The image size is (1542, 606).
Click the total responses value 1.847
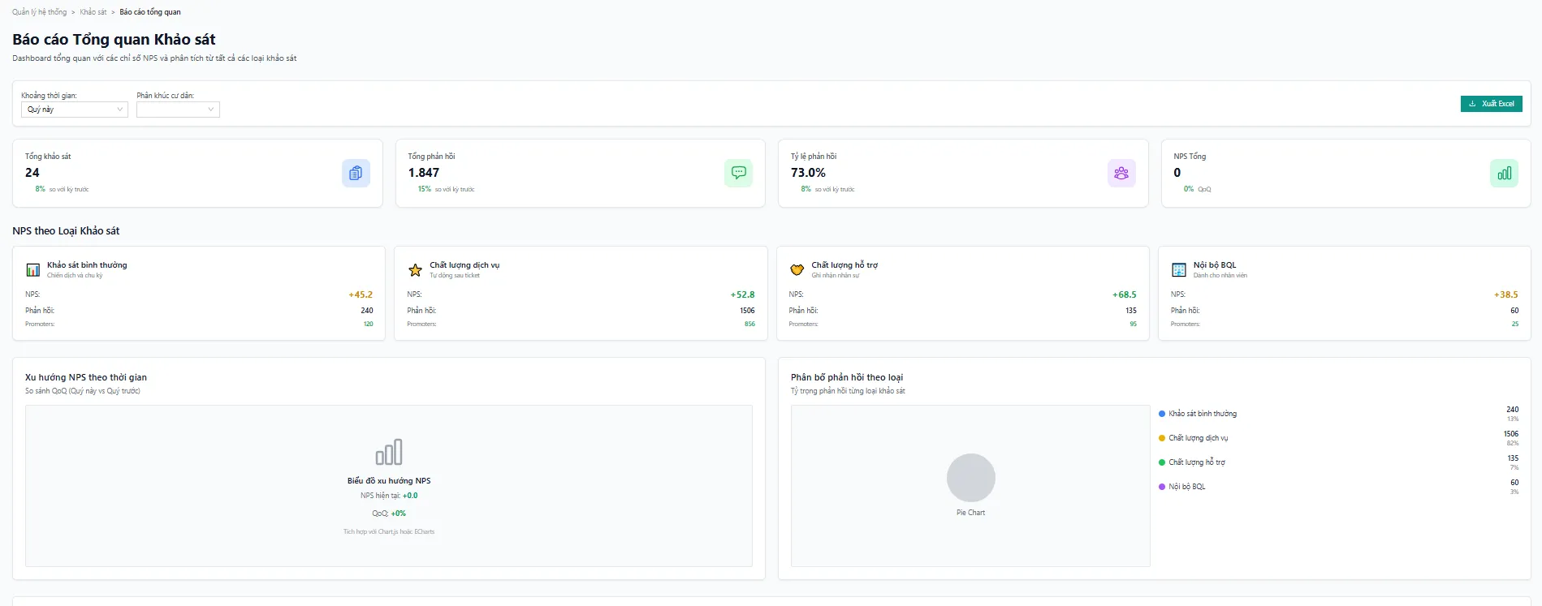(x=424, y=173)
